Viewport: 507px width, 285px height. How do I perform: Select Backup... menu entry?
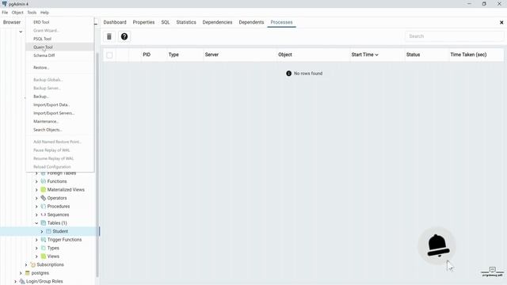pos(60,97)
